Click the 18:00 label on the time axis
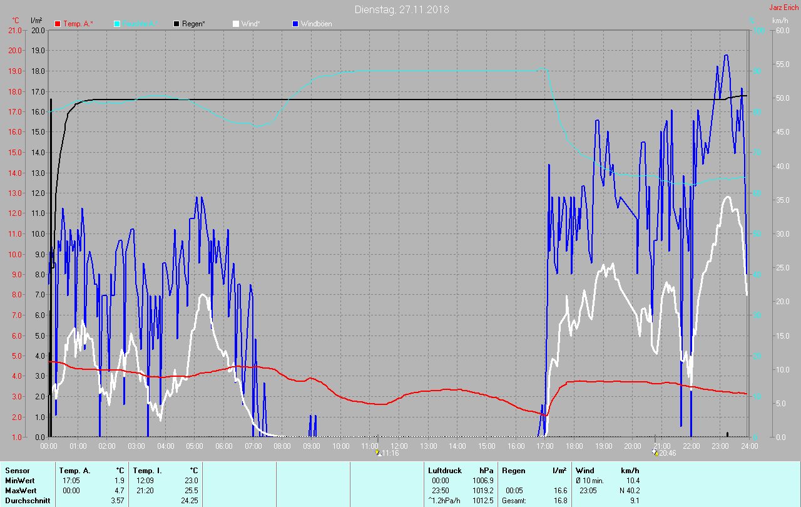Image resolution: width=801 pixels, height=507 pixels. 574,446
